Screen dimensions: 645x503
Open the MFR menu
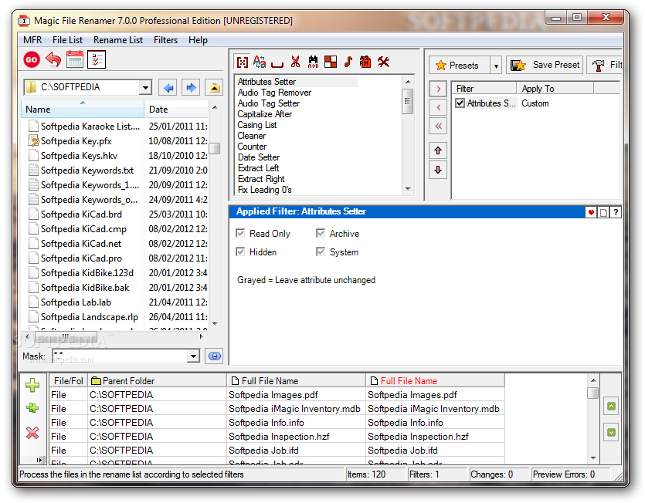[x=32, y=40]
